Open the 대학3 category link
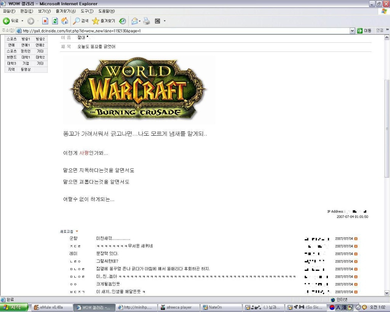The width and height of the screenshot is (390, 312). coord(12,64)
